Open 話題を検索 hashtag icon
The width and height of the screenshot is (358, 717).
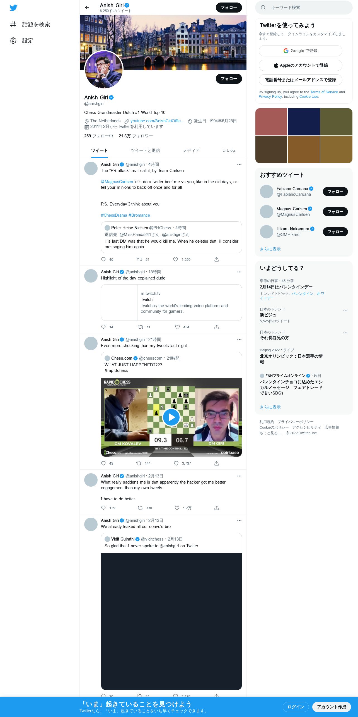pyautogui.click(x=13, y=24)
